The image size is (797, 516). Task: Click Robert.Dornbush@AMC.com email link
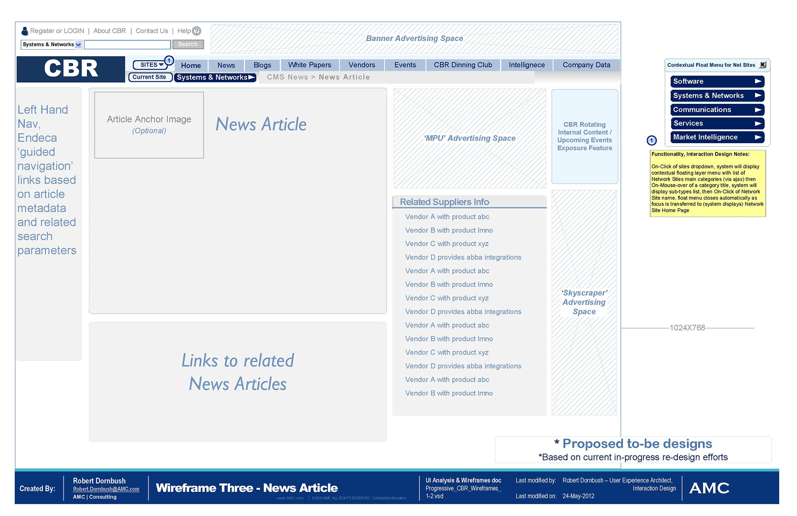point(106,489)
